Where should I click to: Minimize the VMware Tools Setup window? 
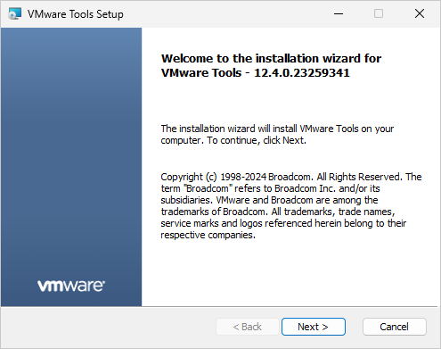tap(339, 13)
